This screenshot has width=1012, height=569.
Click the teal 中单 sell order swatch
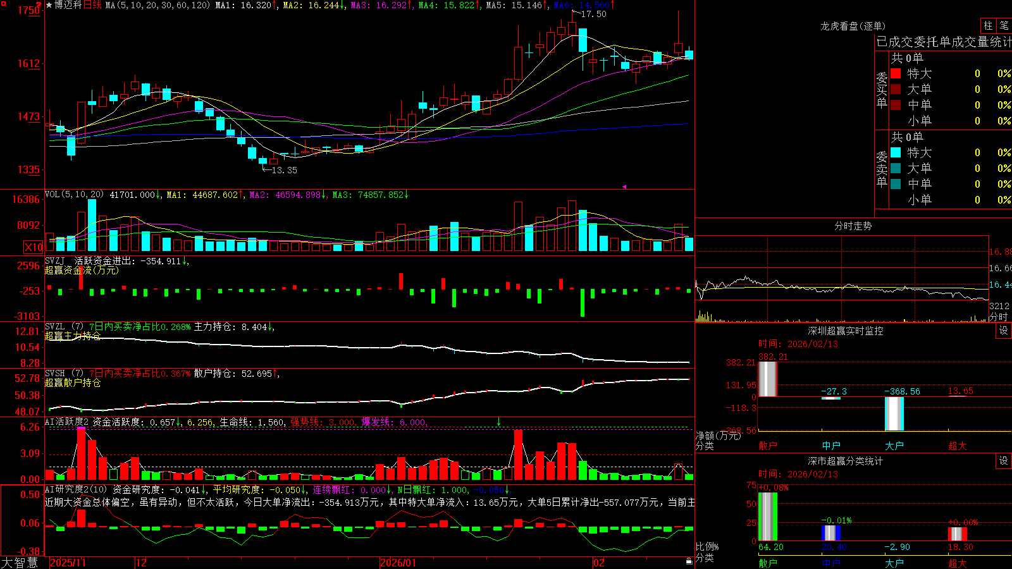coord(896,184)
